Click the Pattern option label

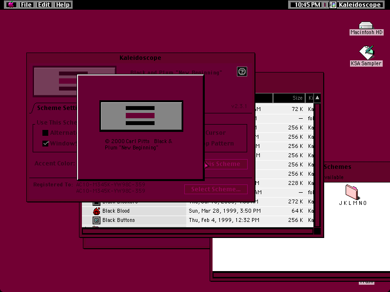222,144
